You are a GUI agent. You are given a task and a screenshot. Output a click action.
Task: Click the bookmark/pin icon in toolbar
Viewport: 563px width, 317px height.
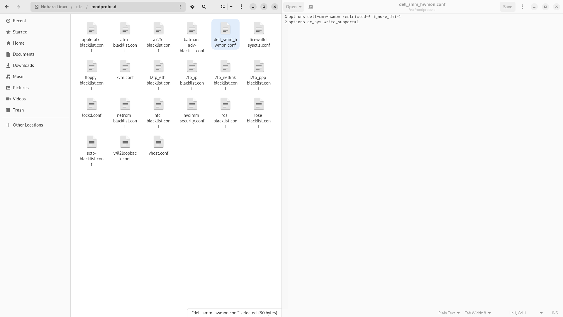point(192,6)
